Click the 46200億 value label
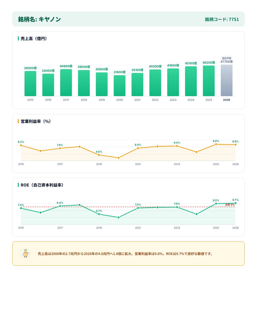257x322 pixels. tap(209, 63)
